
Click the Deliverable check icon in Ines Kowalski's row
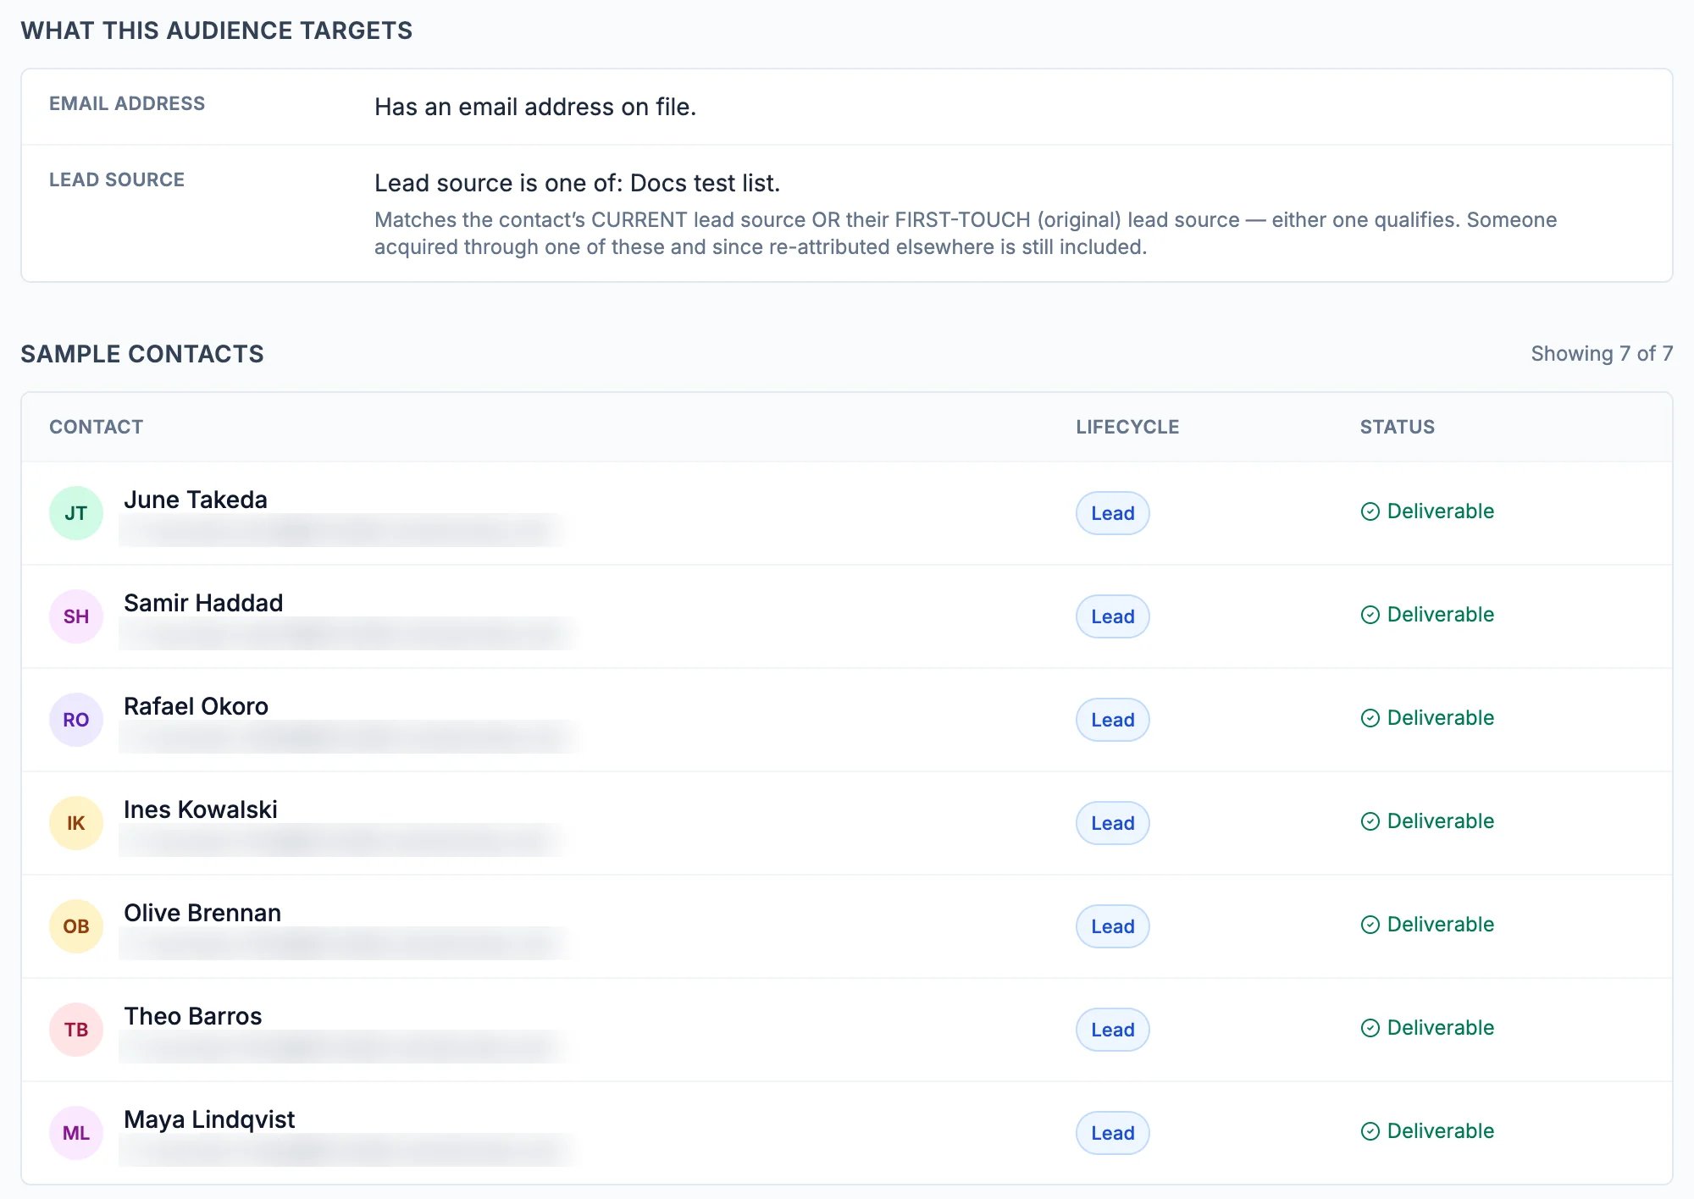(1370, 821)
